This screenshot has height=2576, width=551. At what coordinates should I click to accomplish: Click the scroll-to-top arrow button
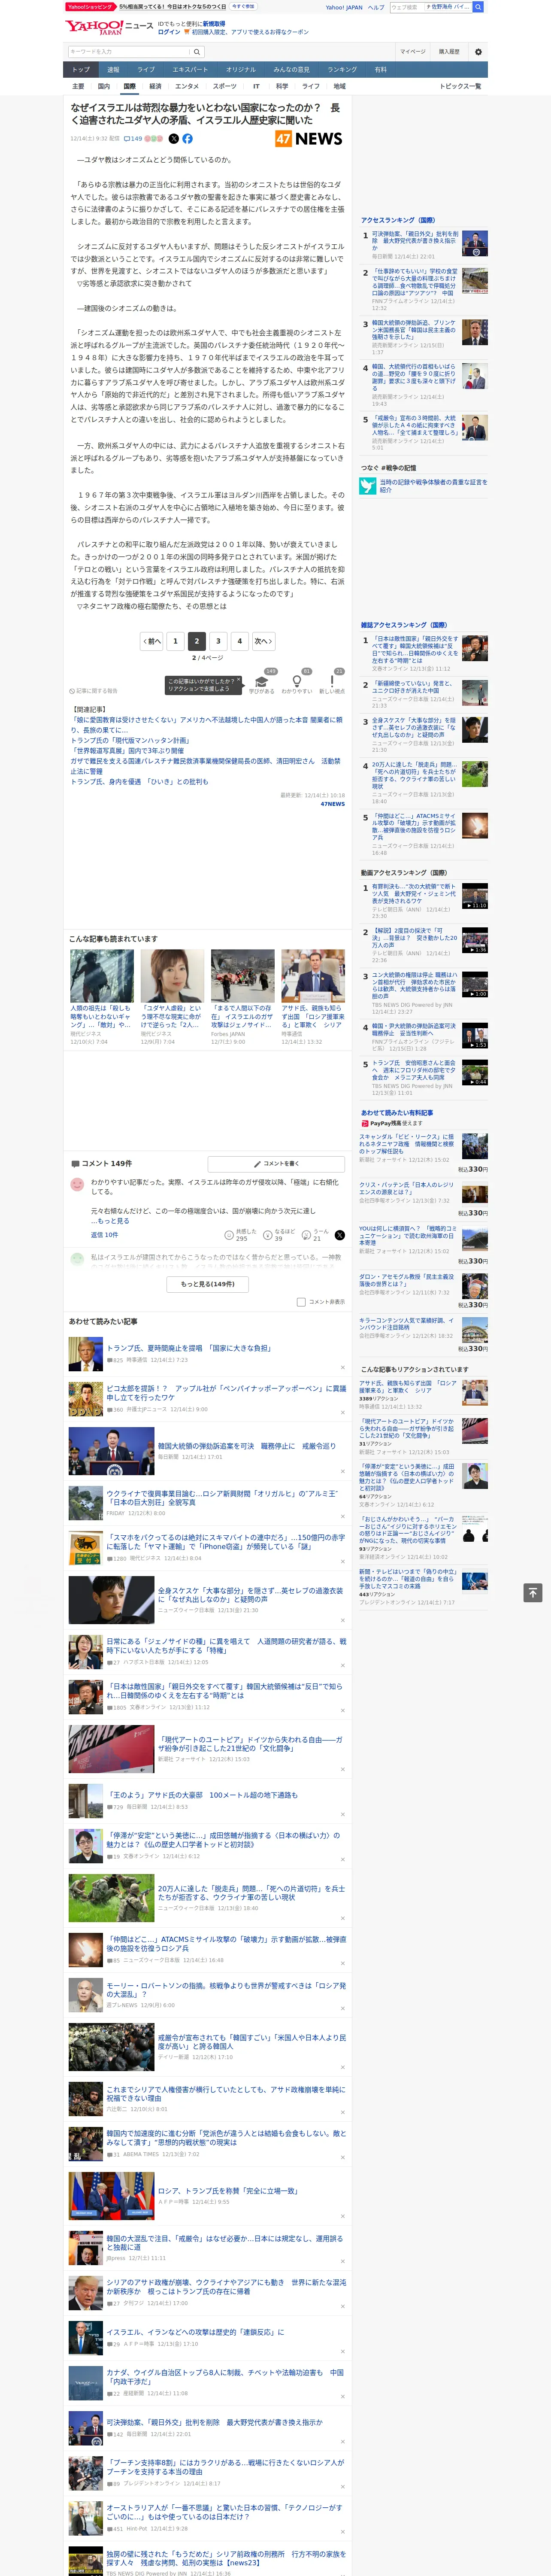point(533,1592)
